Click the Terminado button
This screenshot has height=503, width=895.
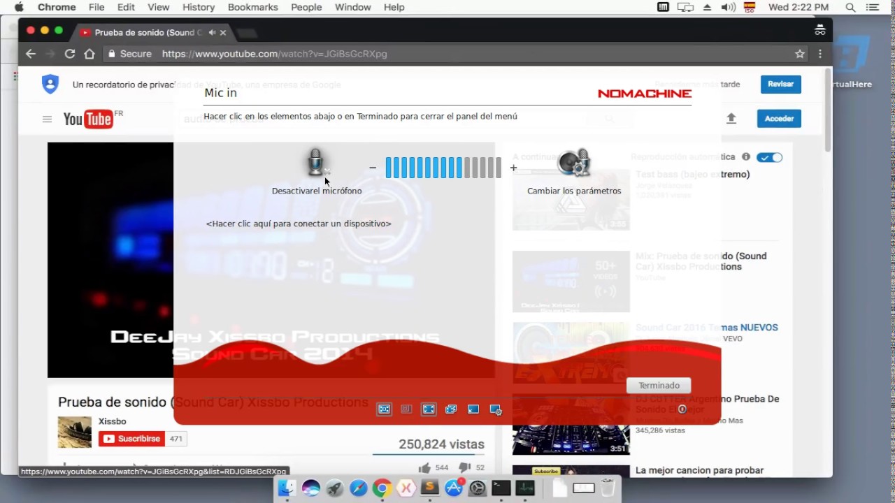tap(659, 385)
